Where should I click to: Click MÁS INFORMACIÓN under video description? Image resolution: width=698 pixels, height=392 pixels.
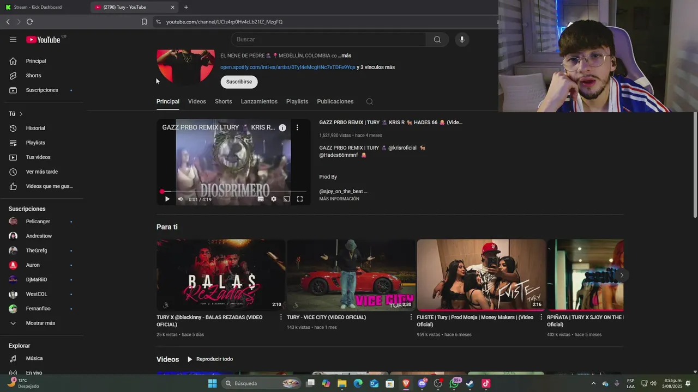[x=339, y=199]
